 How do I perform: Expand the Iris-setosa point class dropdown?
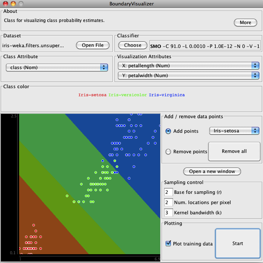click(234, 131)
